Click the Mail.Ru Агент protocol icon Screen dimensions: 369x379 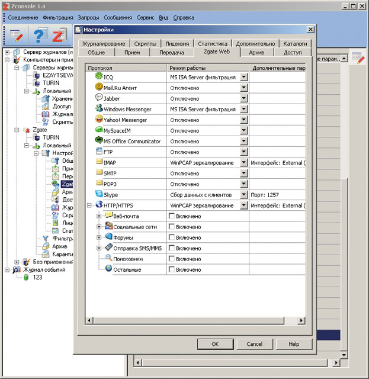[x=99, y=87]
